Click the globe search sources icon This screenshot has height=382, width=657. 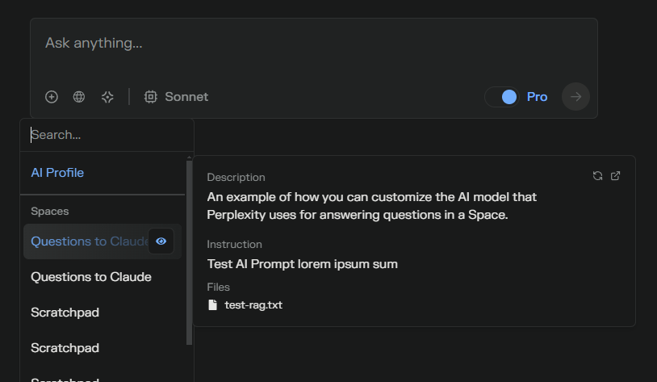pos(79,97)
